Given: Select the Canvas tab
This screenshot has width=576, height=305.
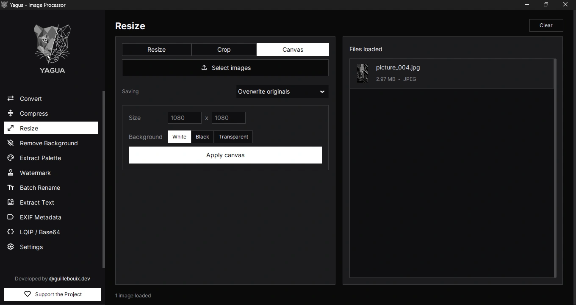Looking at the screenshot, I should point(293,50).
